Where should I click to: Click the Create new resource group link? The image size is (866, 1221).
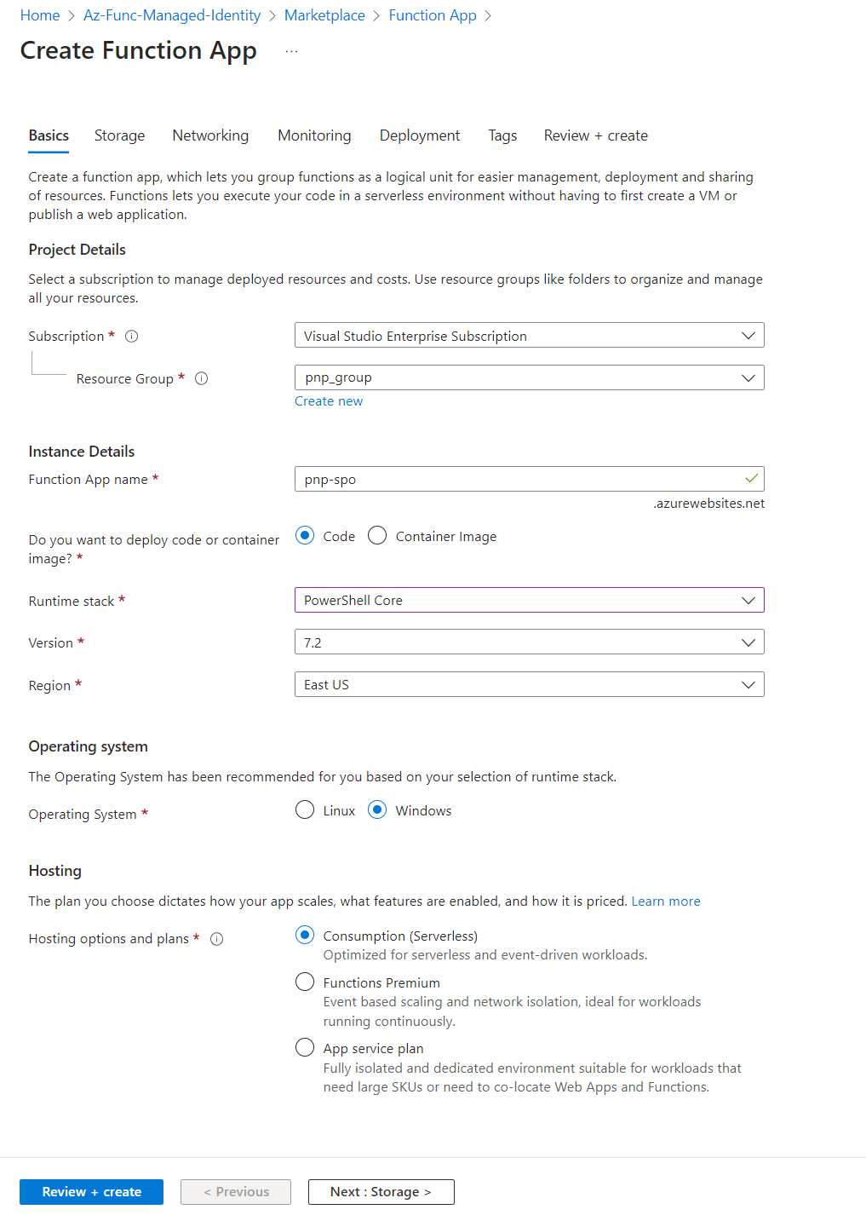[x=329, y=401]
